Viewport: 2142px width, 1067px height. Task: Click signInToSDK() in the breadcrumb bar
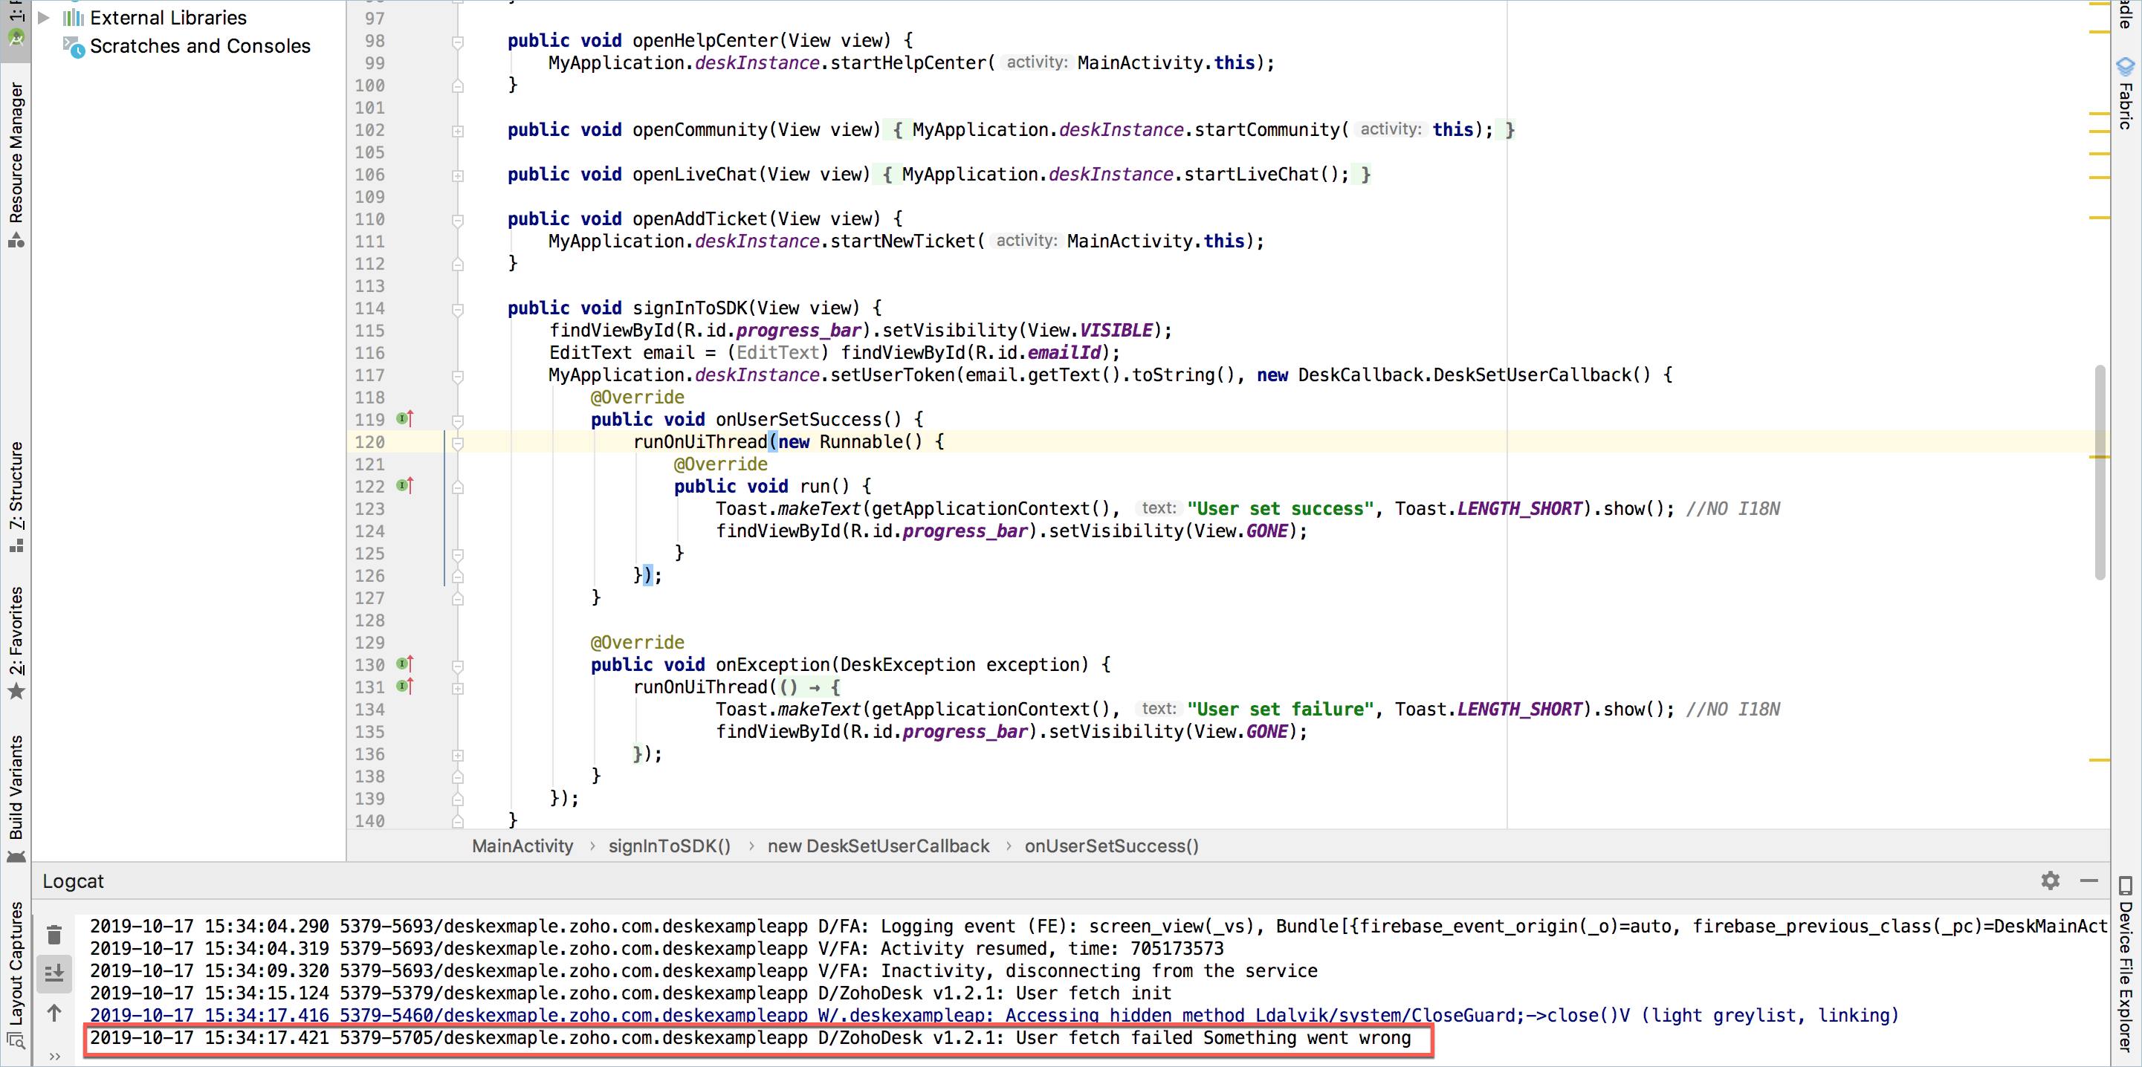669,846
